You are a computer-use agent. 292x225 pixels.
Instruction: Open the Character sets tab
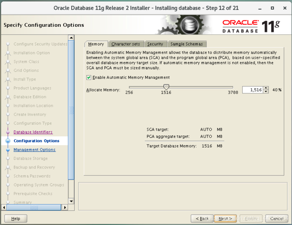(126, 44)
